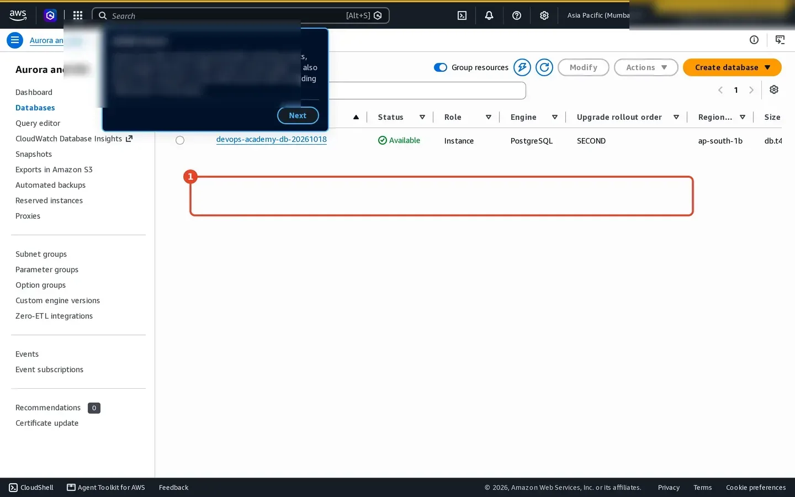795x497 pixels.
Task: Select the devops-academy-db-20261018 radio button
Action: 180,140
